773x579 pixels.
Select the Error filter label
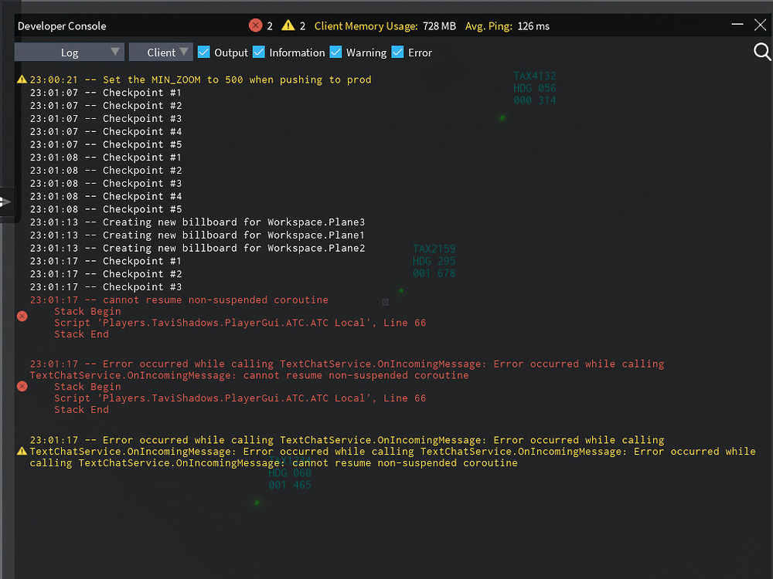tap(420, 52)
